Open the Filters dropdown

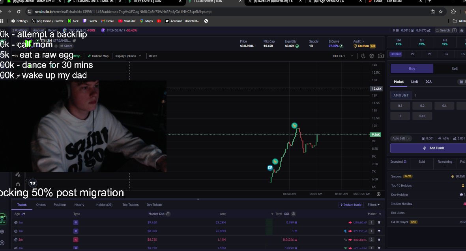tap(373, 205)
